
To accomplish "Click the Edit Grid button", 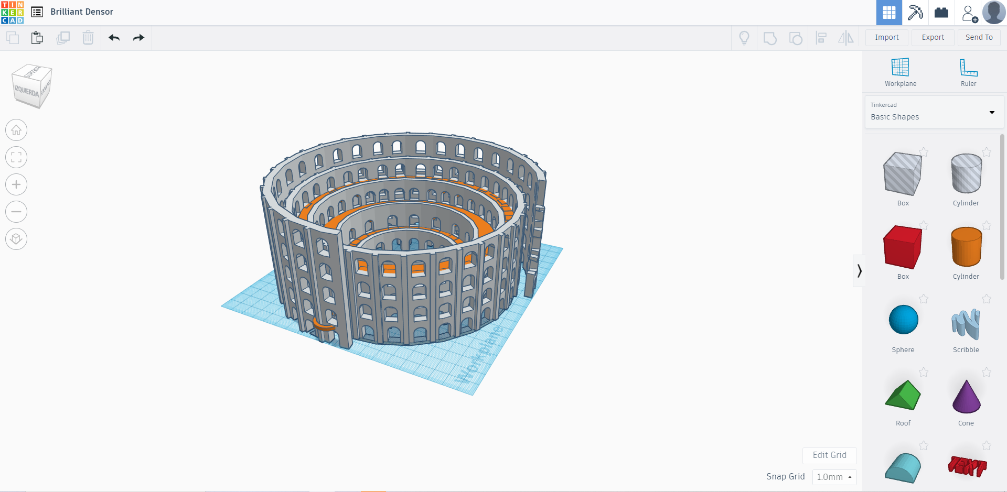I will 829,455.
